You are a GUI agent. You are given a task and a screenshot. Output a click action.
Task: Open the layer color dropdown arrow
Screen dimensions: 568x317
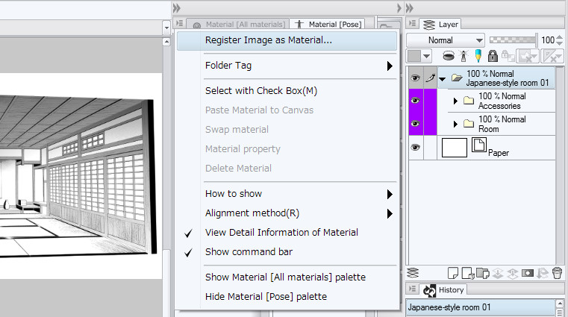(x=427, y=56)
